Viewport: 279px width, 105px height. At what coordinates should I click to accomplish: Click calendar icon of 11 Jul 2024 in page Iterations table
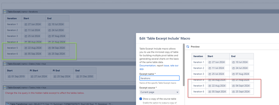coord(26,30)
